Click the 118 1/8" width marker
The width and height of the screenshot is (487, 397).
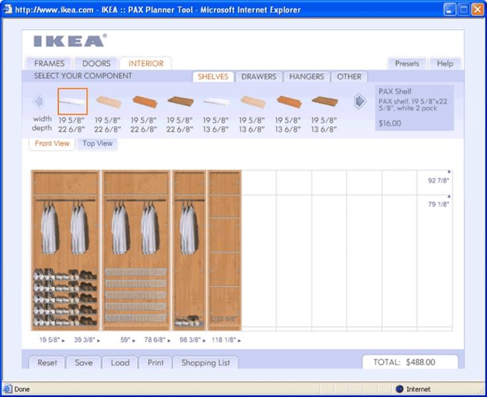226,340
